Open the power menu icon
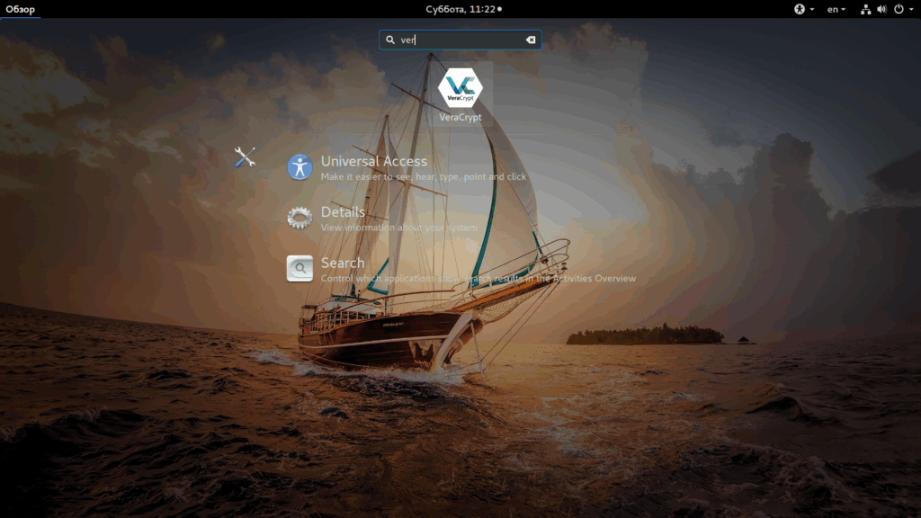921x518 pixels. click(x=899, y=9)
